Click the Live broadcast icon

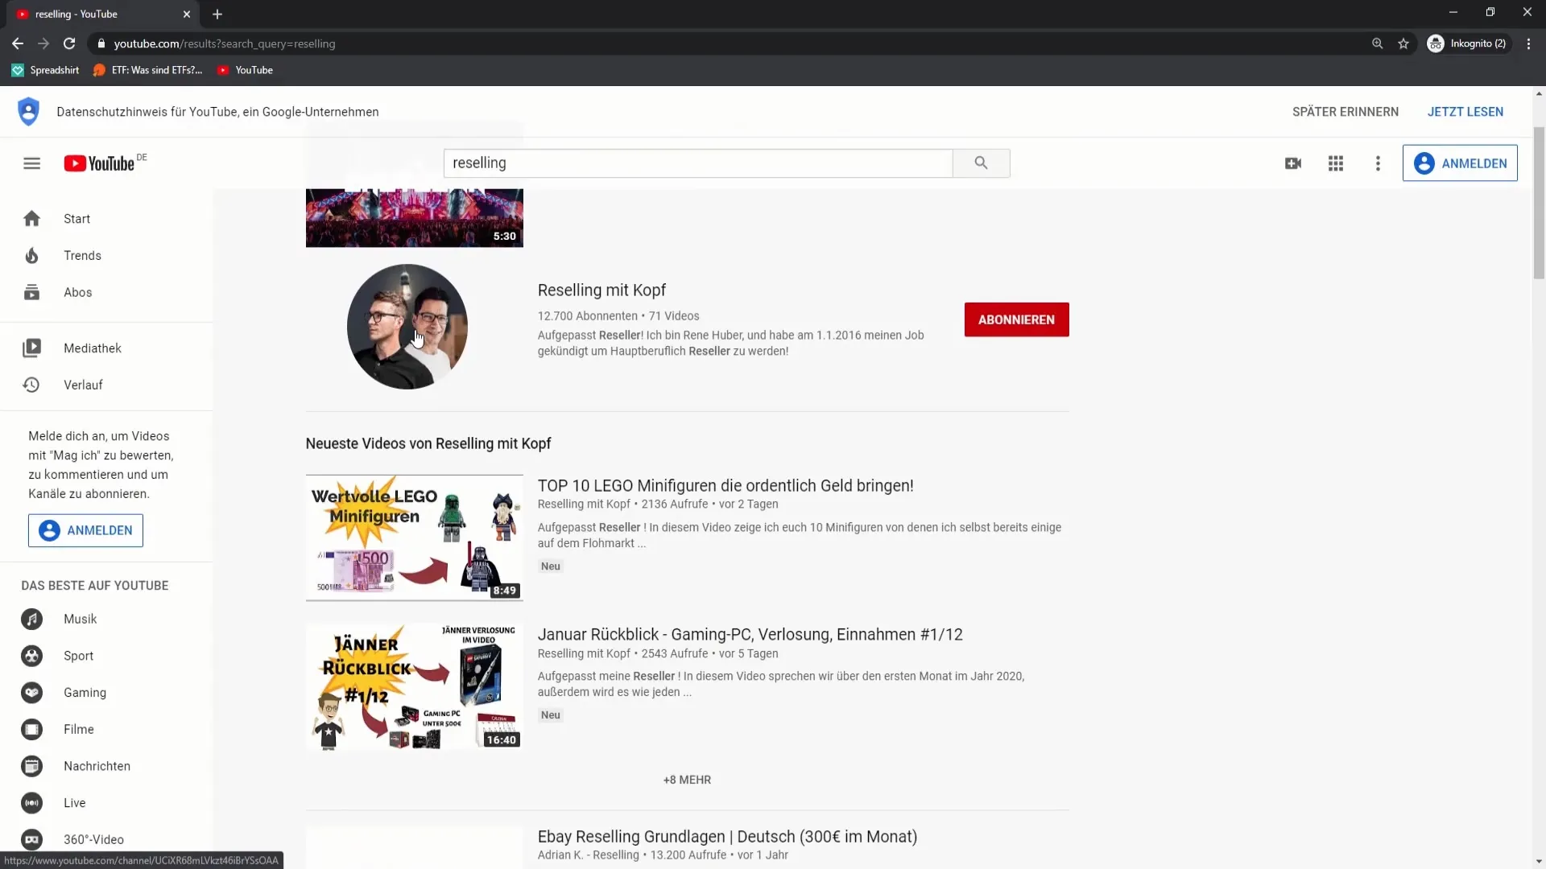(31, 803)
